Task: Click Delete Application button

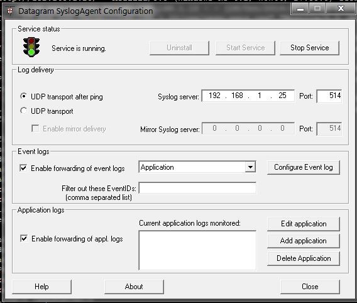Action: click(304, 258)
